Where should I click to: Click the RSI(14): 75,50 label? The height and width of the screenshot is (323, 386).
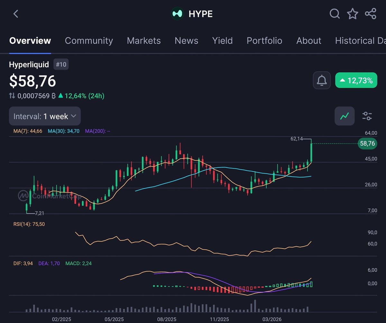[29, 224]
